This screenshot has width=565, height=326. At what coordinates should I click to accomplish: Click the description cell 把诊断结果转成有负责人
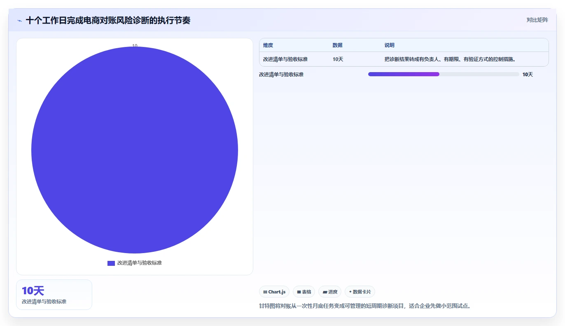coord(450,59)
